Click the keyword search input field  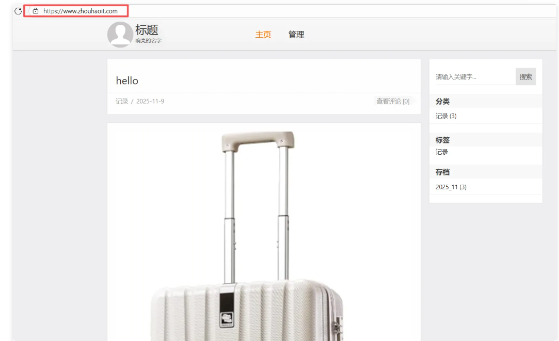[x=475, y=77]
